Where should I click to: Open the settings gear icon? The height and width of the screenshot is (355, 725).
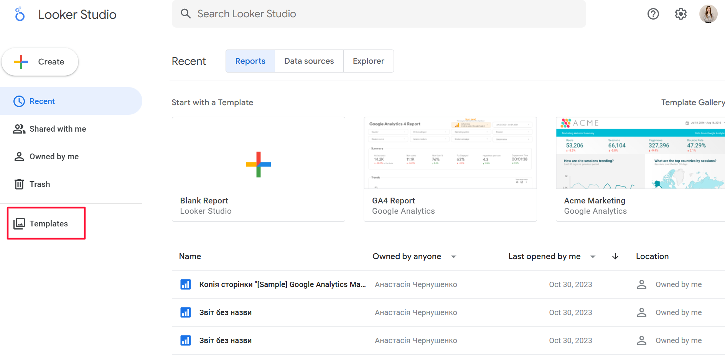click(x=681, y=14)
